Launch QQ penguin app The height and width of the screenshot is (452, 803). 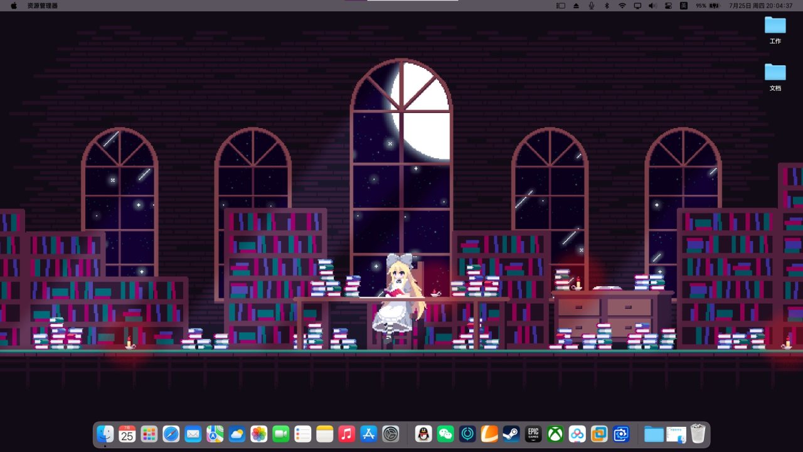click(x=424, y=434)
